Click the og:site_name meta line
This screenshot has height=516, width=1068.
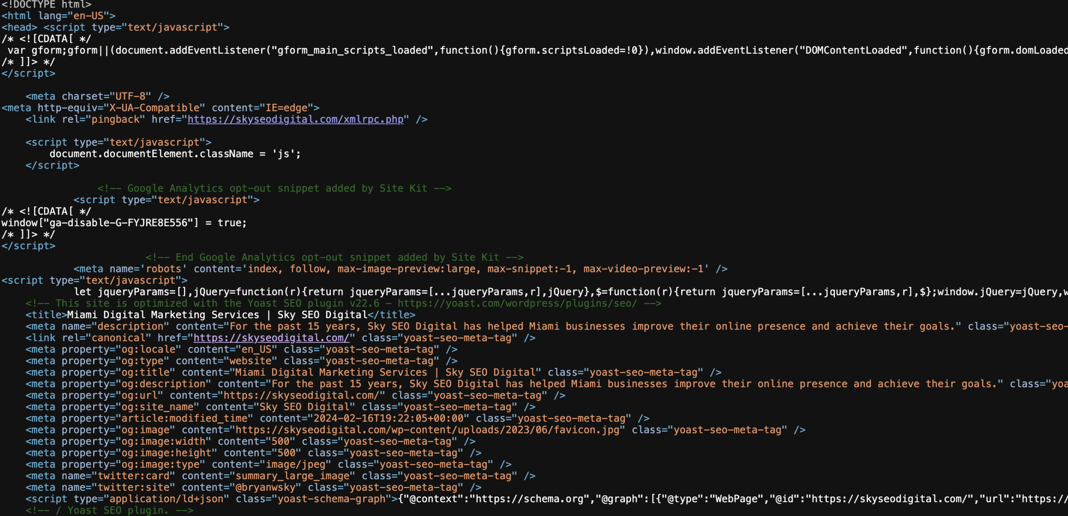280,407
